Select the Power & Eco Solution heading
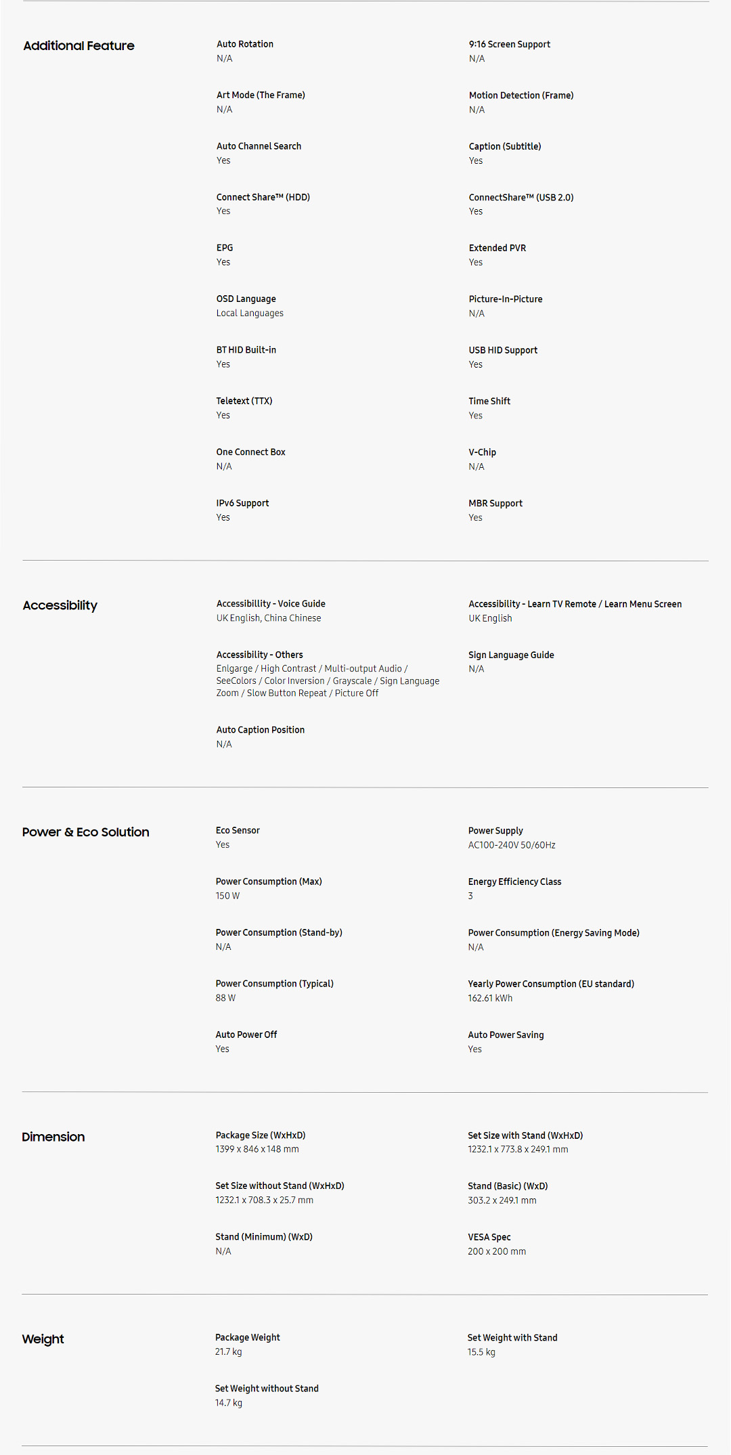The height and width of the screenshot is (1455, 731). tap(85, 832)
